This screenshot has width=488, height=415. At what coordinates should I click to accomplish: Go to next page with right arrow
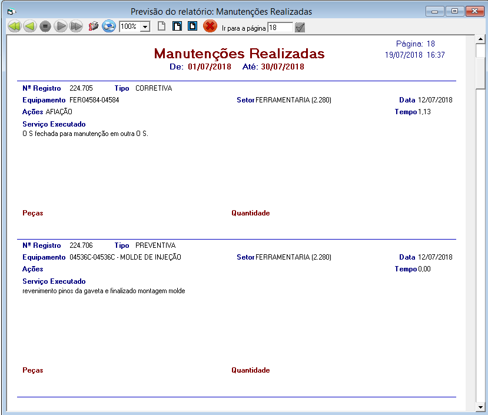coord(61,26)
